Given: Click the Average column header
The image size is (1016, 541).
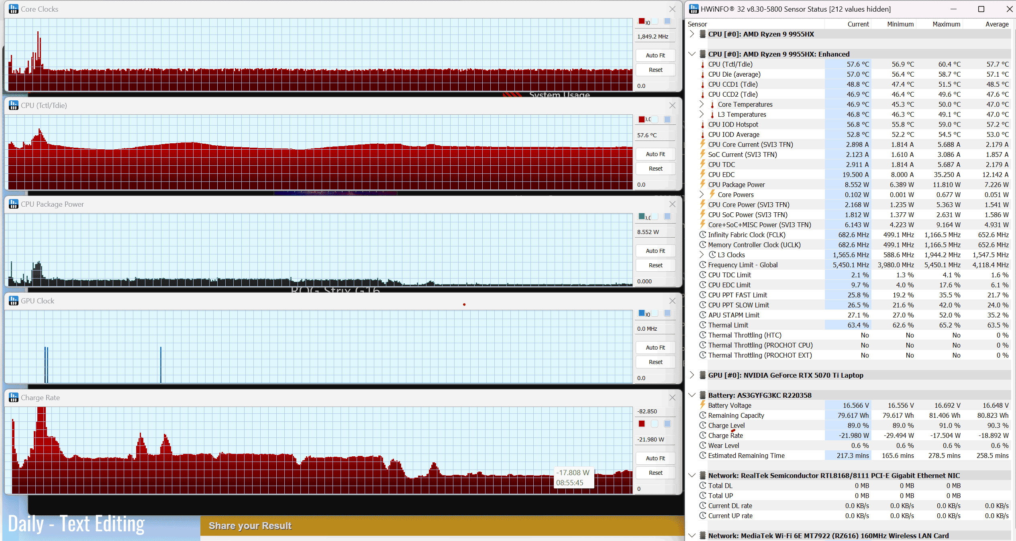Looking at the screenshot, I should point(996,24).
